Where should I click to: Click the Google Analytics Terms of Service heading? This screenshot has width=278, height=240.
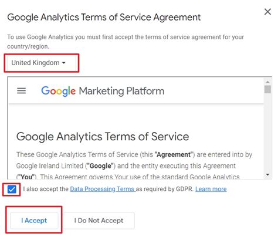103,137
